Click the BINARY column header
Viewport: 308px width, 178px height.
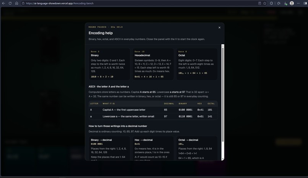[183, 104]
